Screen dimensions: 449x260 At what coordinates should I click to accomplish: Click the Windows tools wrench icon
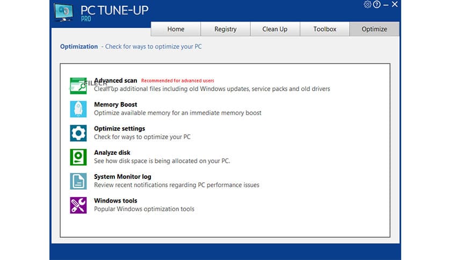(x=78, y=205)
